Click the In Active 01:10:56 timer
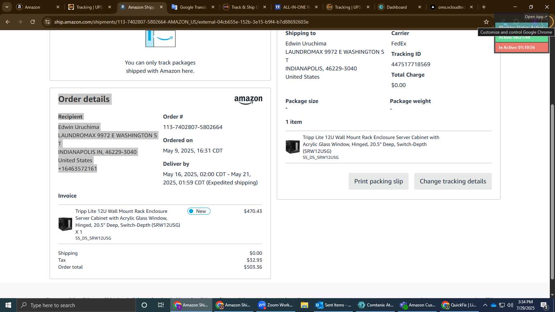 [x=521, y=47]
